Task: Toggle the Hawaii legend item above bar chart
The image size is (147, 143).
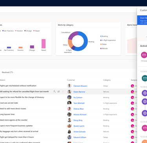Action: tap(36, 31)
